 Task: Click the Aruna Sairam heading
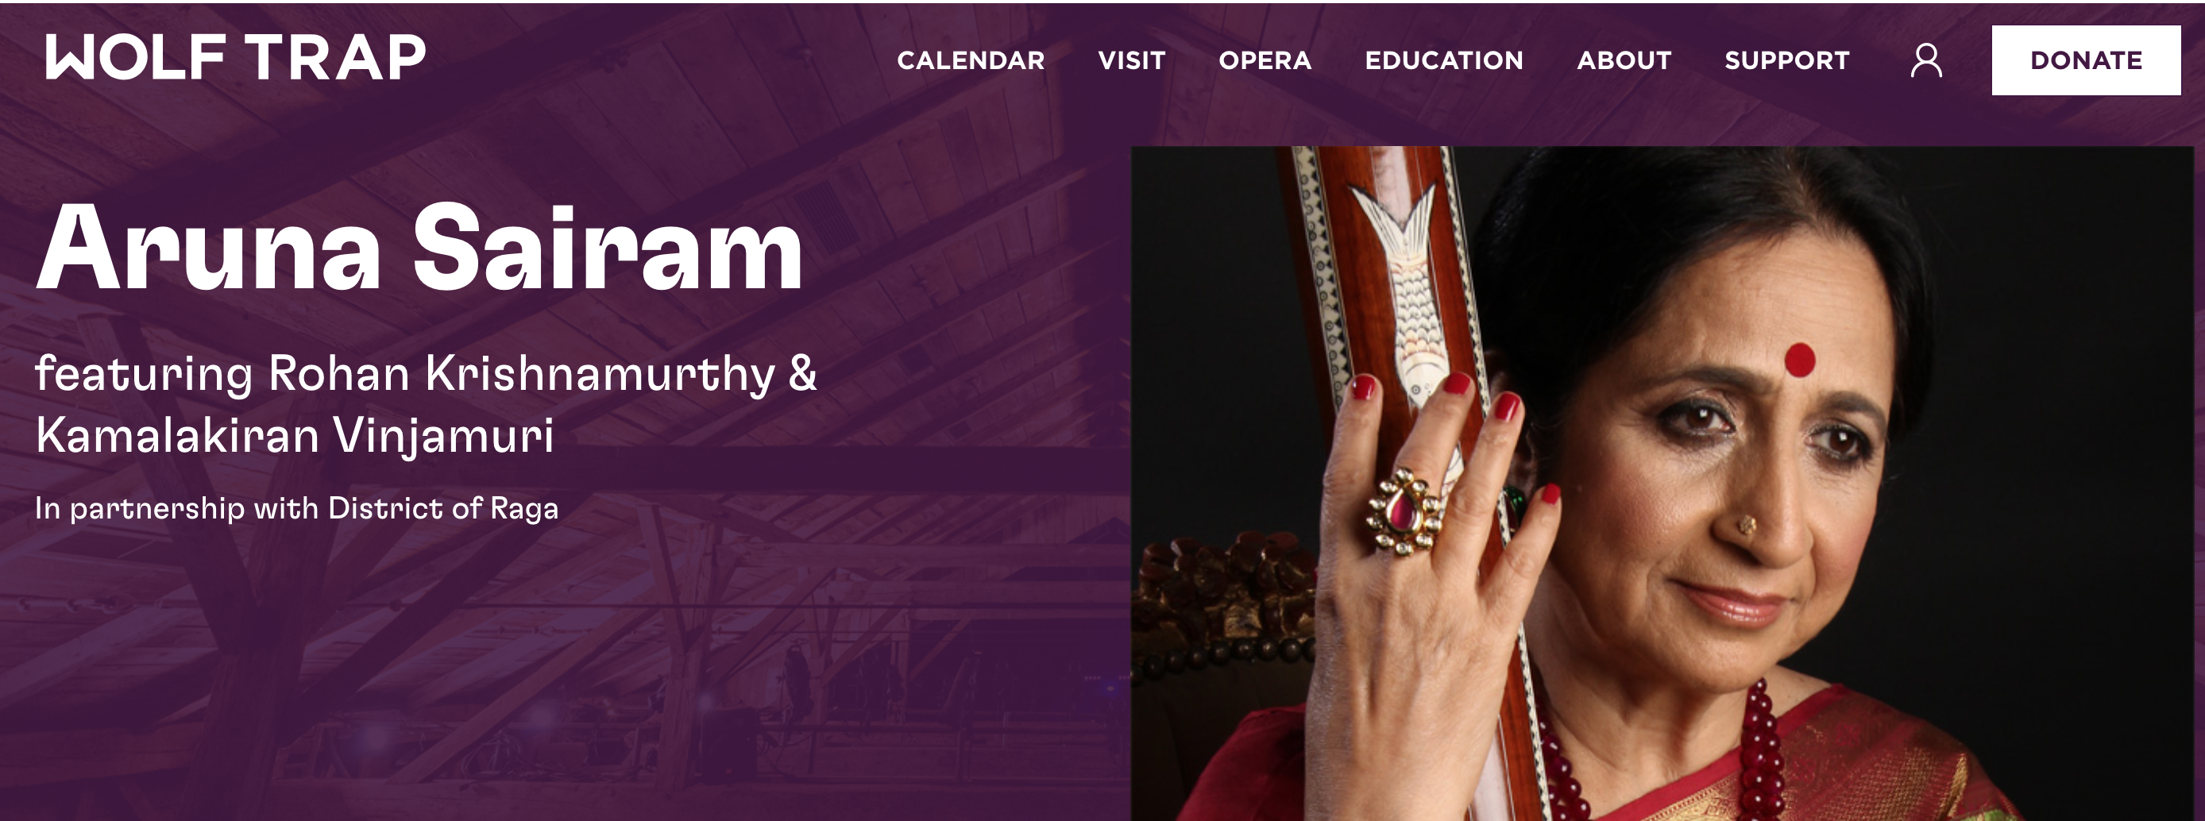coord(419,249)
